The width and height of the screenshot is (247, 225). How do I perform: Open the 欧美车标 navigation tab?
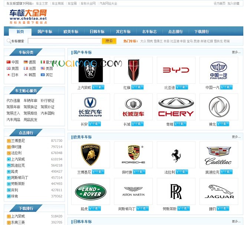[71, 32]
